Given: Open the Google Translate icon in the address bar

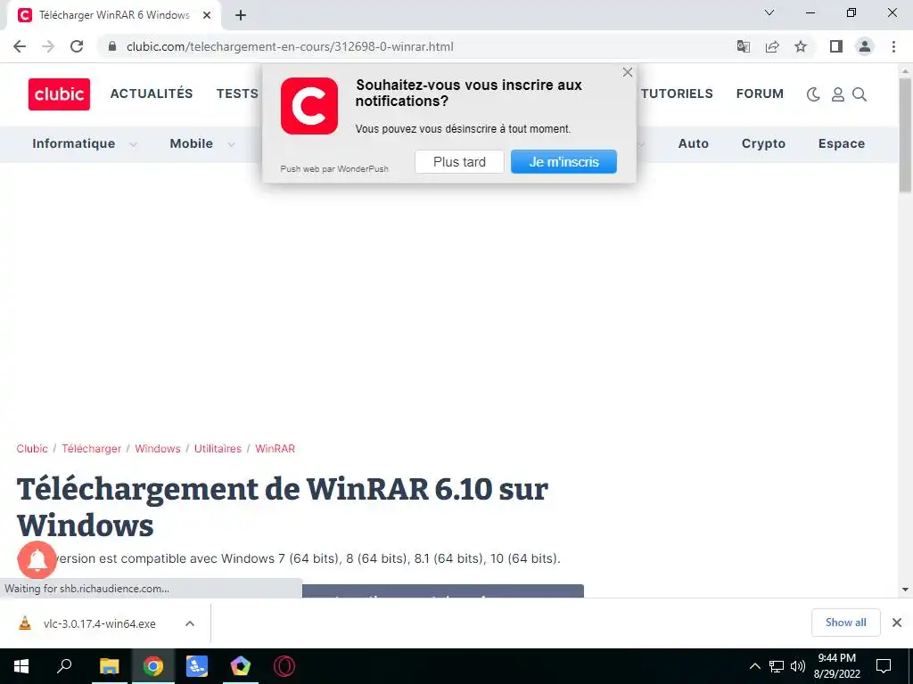Looking at the screenshot, I should coord(744,46).
